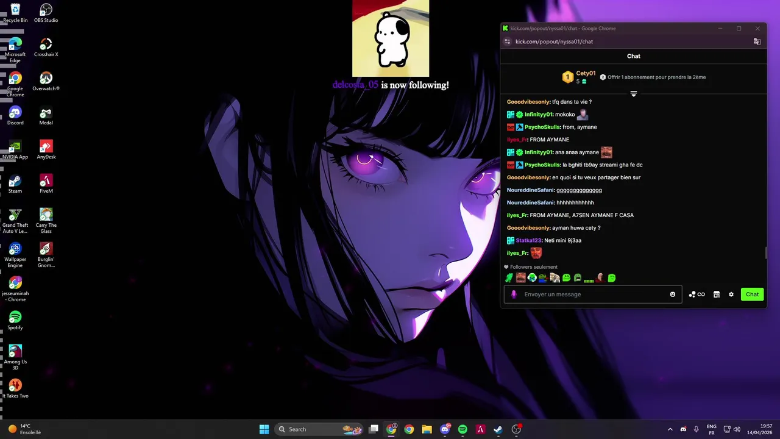Open OBS Studio from the taskbar
Viewport: 780px width, 439px height.
516,429
